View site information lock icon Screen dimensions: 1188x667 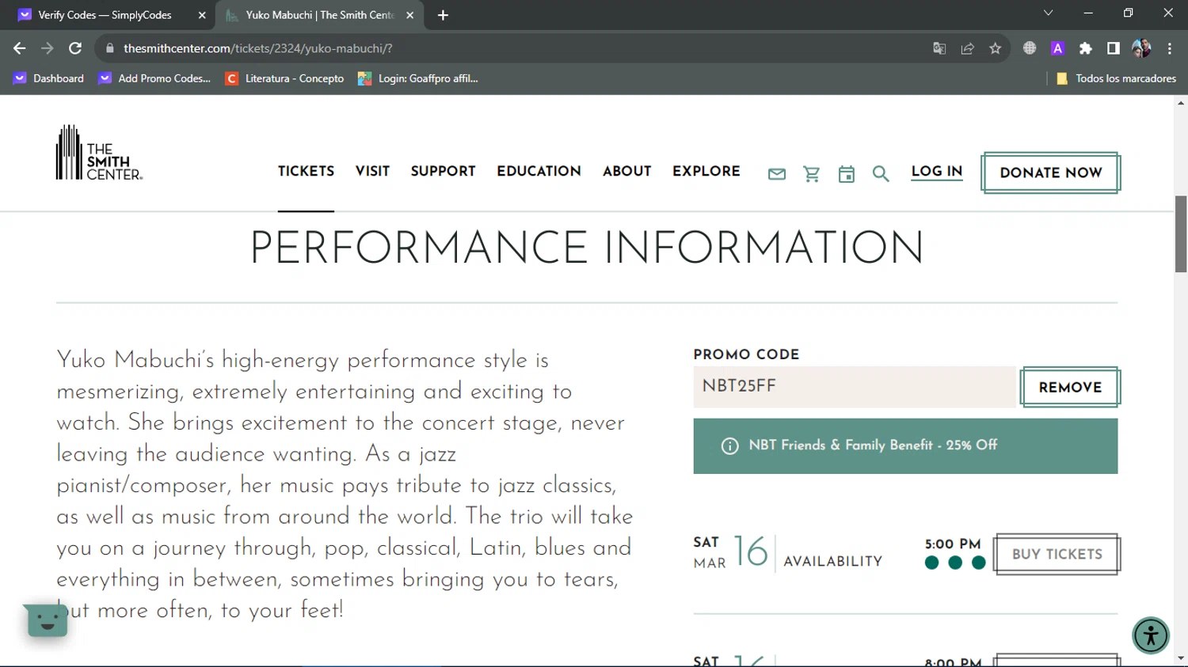109,48
